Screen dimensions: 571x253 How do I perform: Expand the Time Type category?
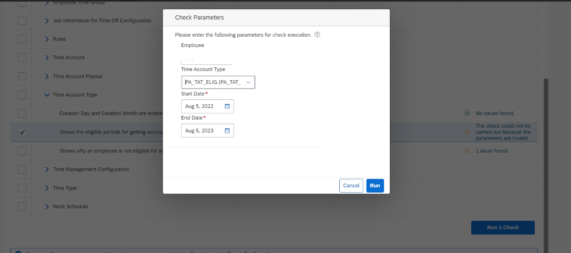47,188
